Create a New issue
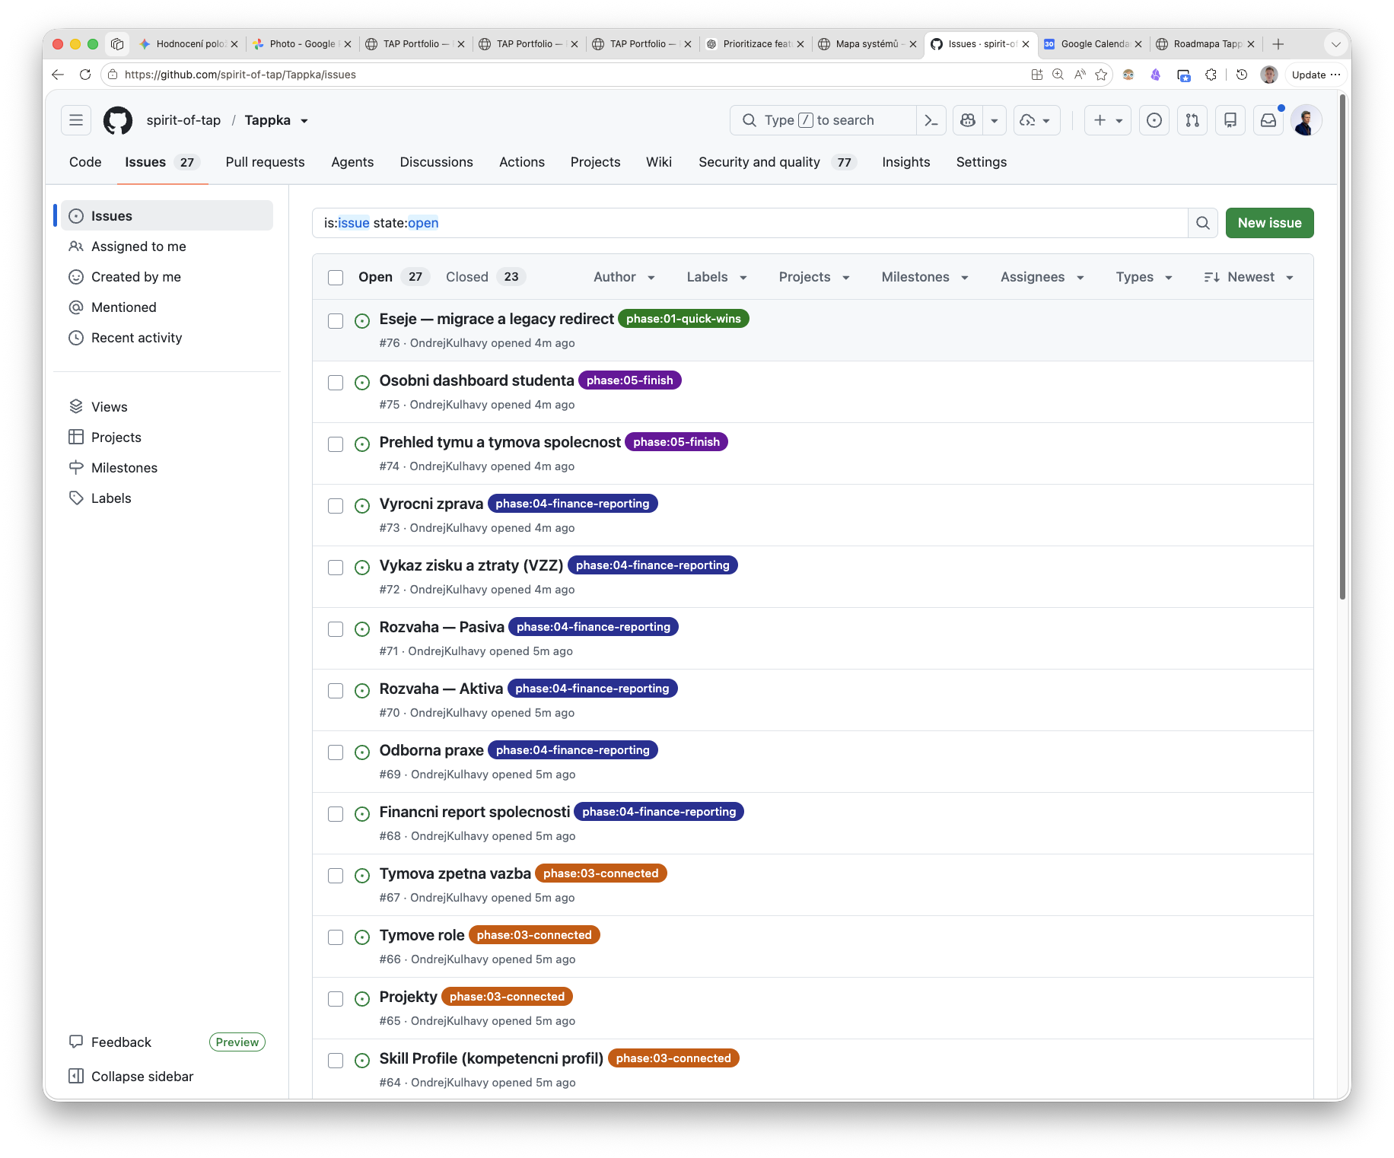 point(1269,223)
